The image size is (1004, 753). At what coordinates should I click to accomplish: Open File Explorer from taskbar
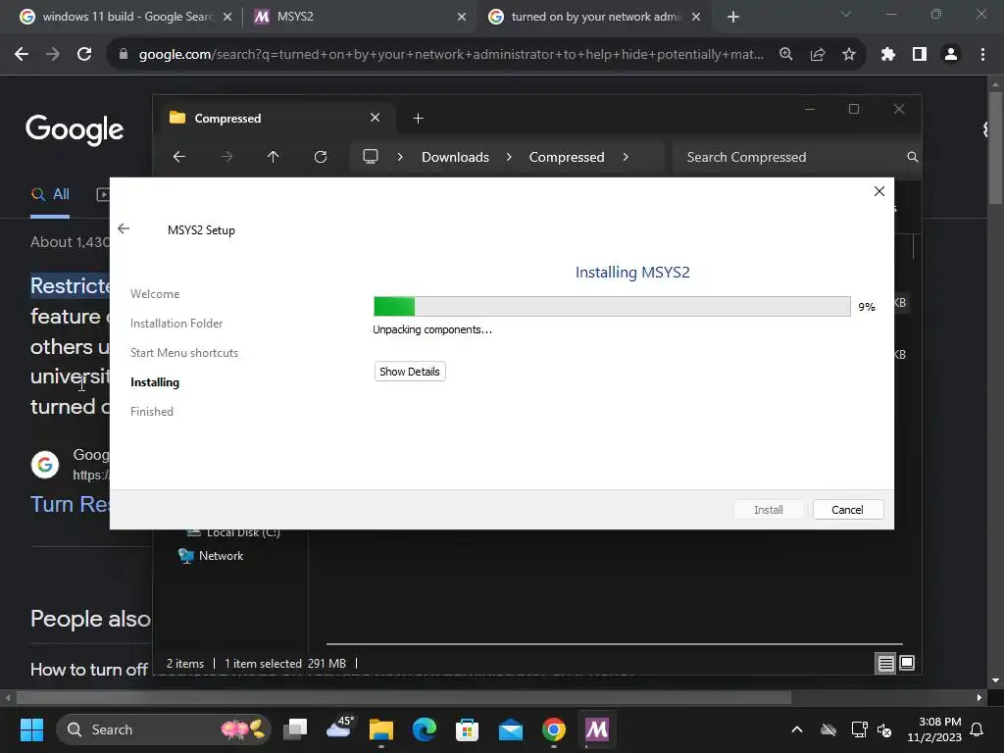381,729
